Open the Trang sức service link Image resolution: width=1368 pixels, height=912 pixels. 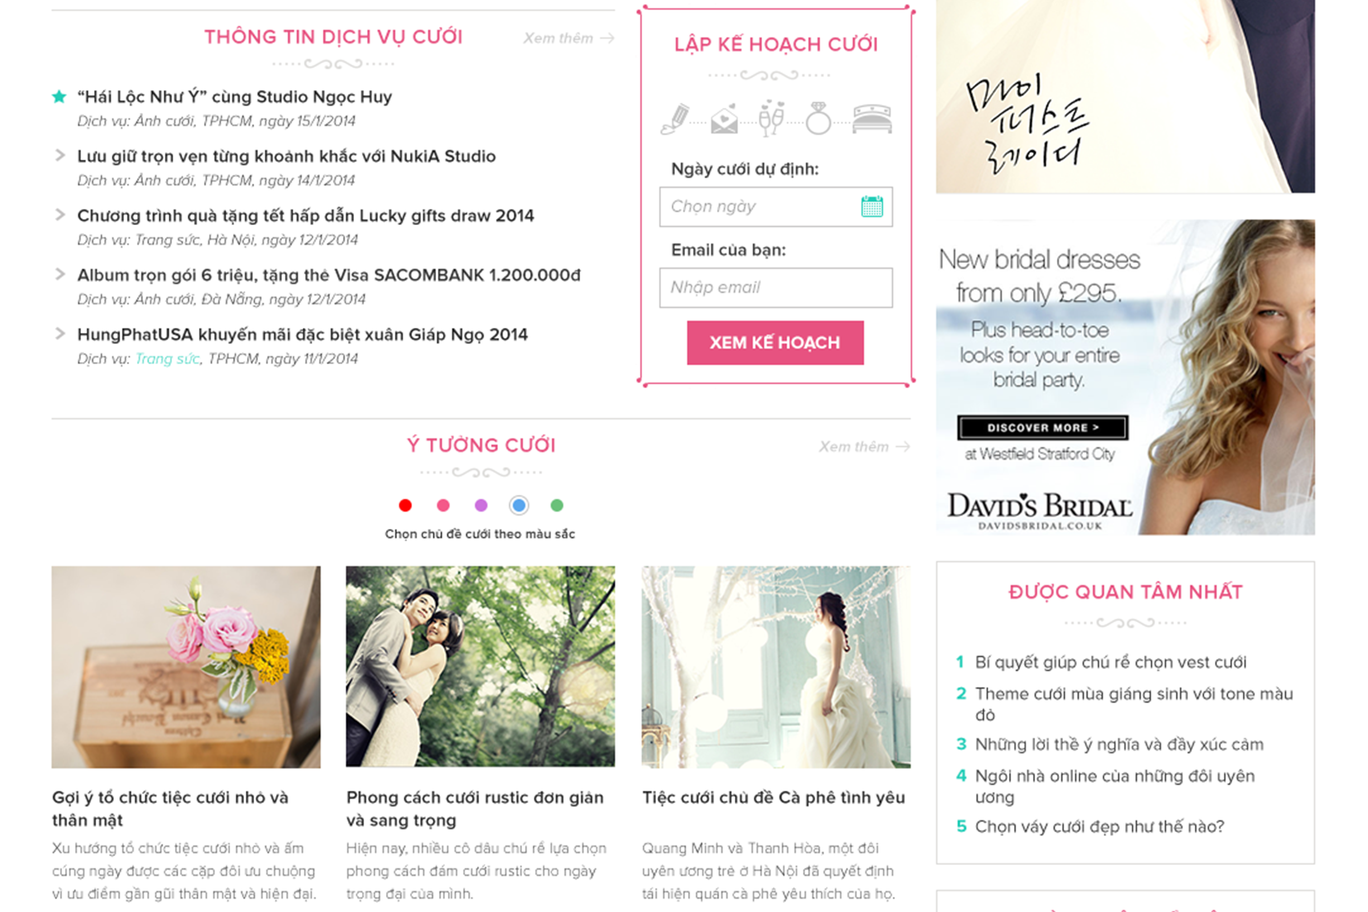(167, 359)
